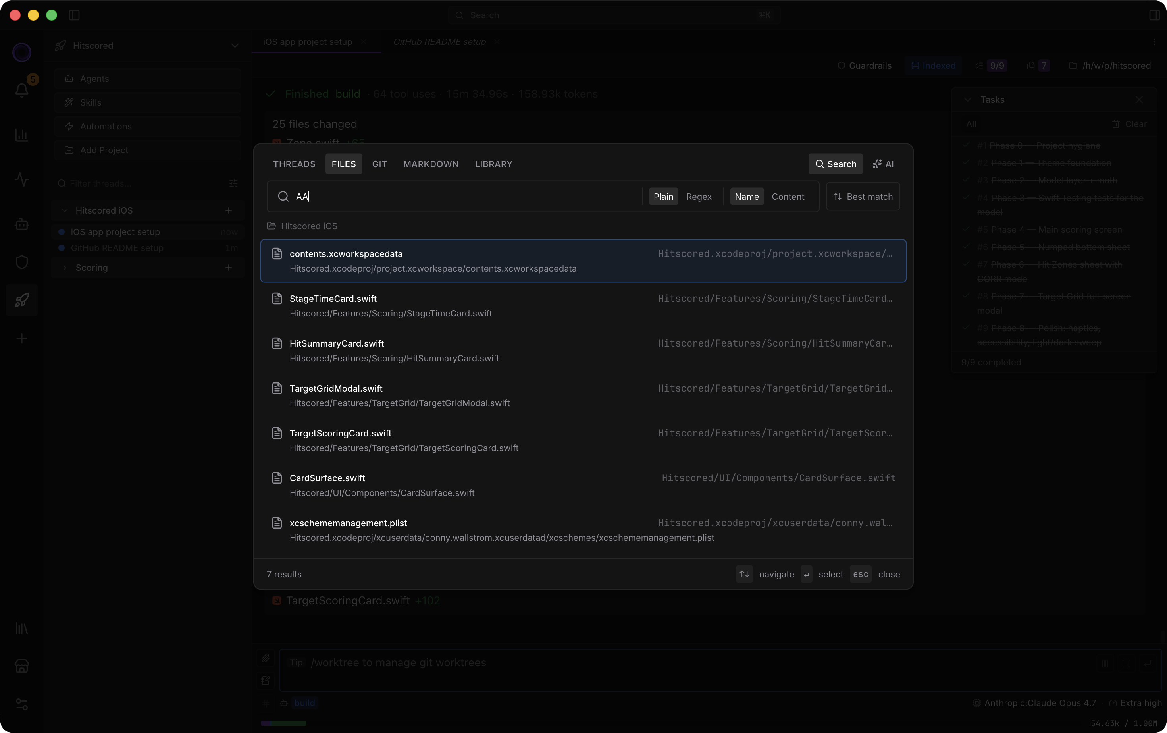Open the settings sliders sidebar icon
This screenshot has height=733, width=1167.
click(22, 704)
